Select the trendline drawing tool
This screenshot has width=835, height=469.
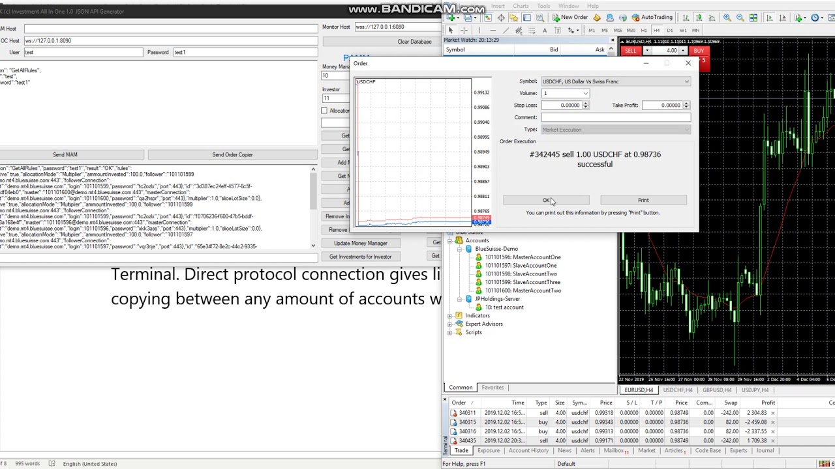pyautogui.click(x=506, y=31)
